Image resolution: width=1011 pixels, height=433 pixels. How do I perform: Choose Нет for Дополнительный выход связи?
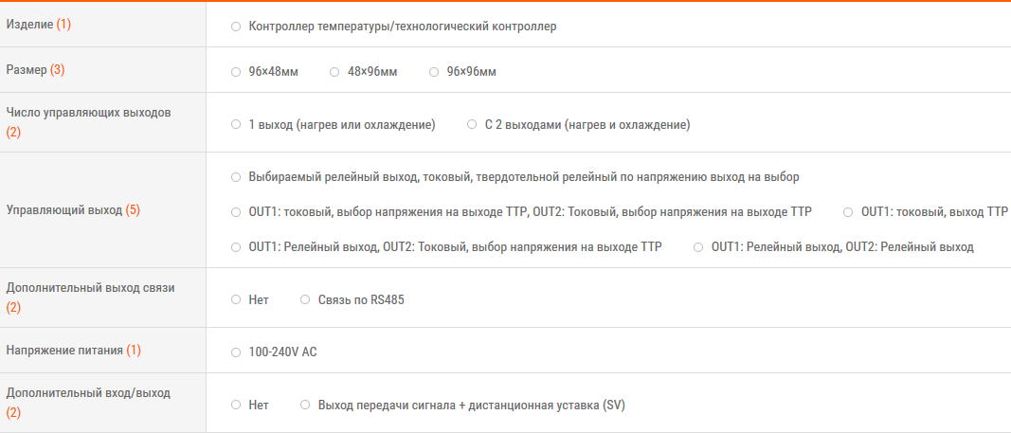pyautogui.click(x=236, y=299)
